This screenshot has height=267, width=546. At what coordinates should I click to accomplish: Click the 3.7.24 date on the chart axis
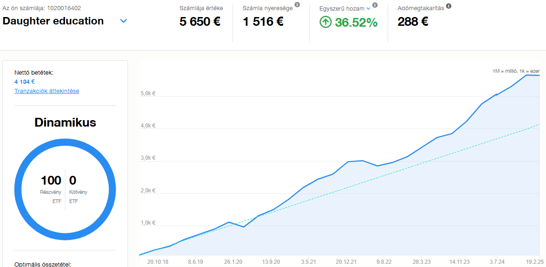[x=497, y=262]
